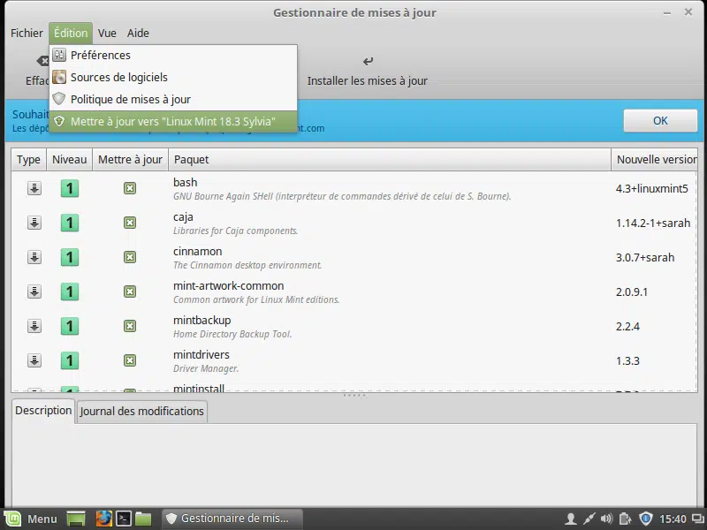Open Sources de logiciels entry
Image resolution: width=707 pixels, height=530 pixels.
pyautogui.click(x=173, y=77)
